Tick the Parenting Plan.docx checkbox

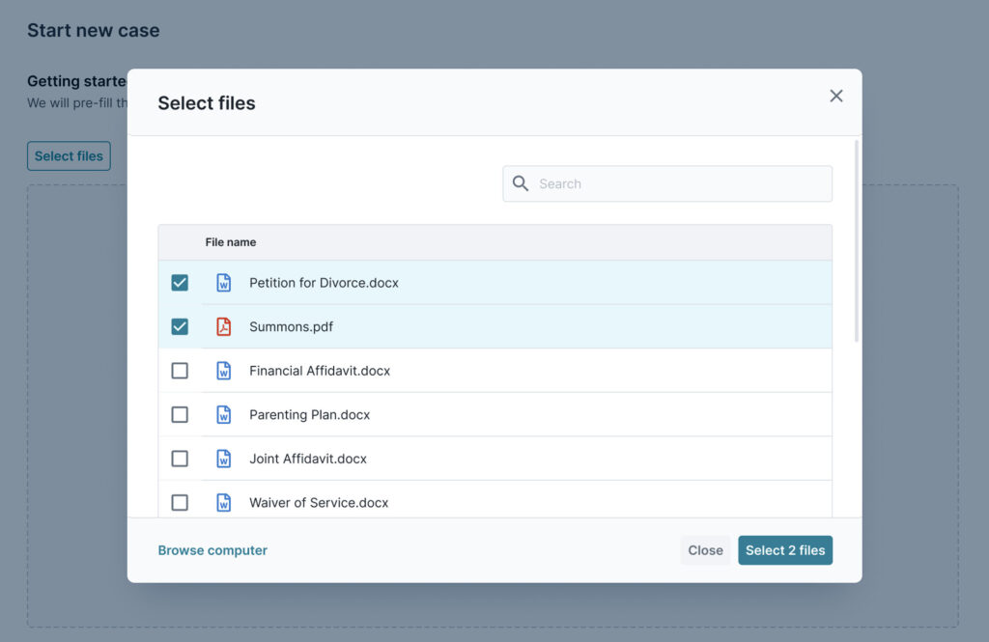(x=180, y=415)
